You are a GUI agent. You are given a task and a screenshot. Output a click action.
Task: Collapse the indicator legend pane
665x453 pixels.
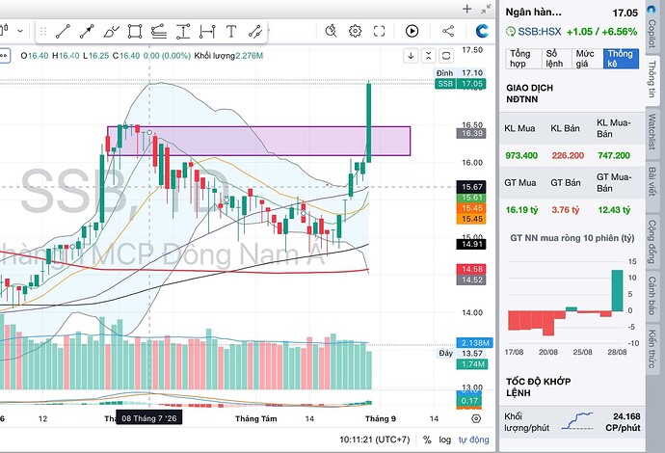(428, 56)
